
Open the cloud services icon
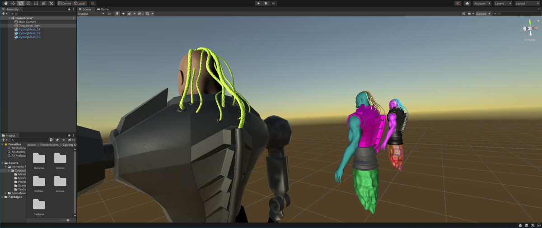pyautogui.click(x=467, y=3)
